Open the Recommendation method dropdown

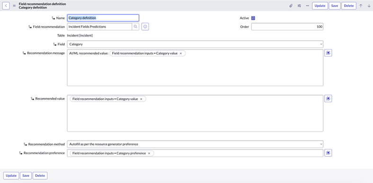tap(195, 144)
